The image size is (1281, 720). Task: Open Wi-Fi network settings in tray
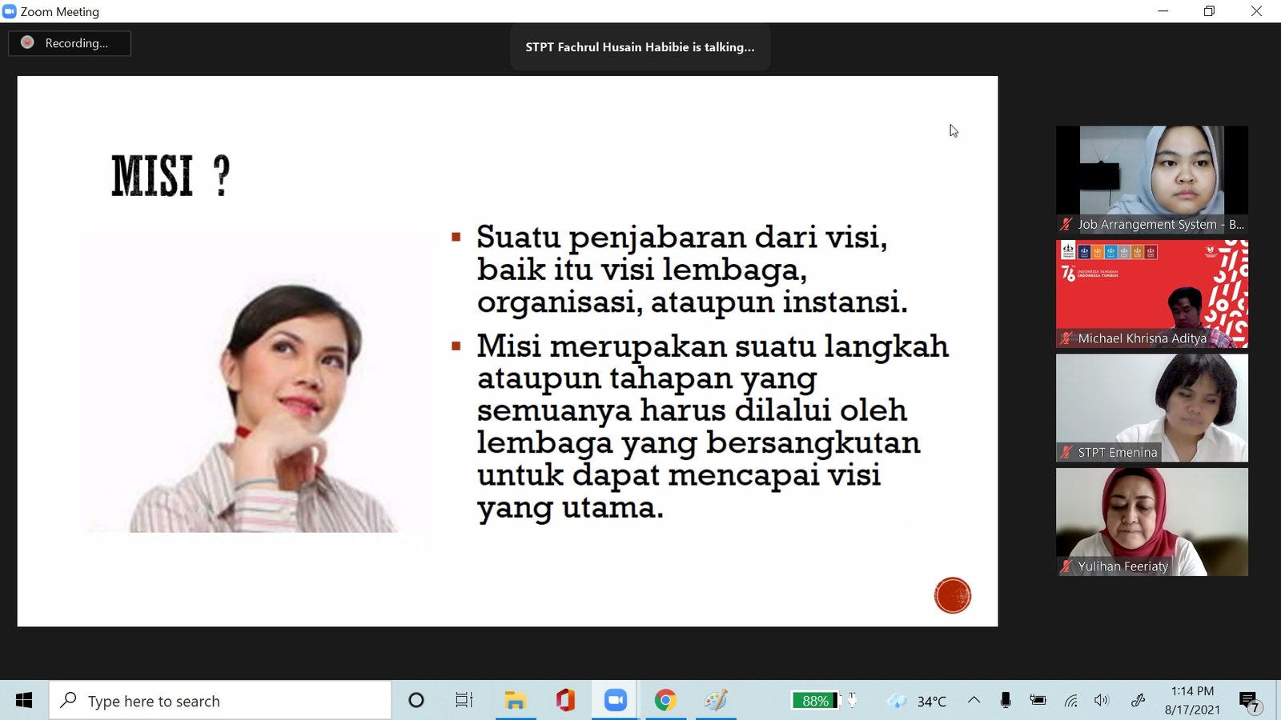tap(1070, 701)
